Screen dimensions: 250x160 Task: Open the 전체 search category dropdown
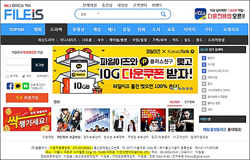point(90,14)
